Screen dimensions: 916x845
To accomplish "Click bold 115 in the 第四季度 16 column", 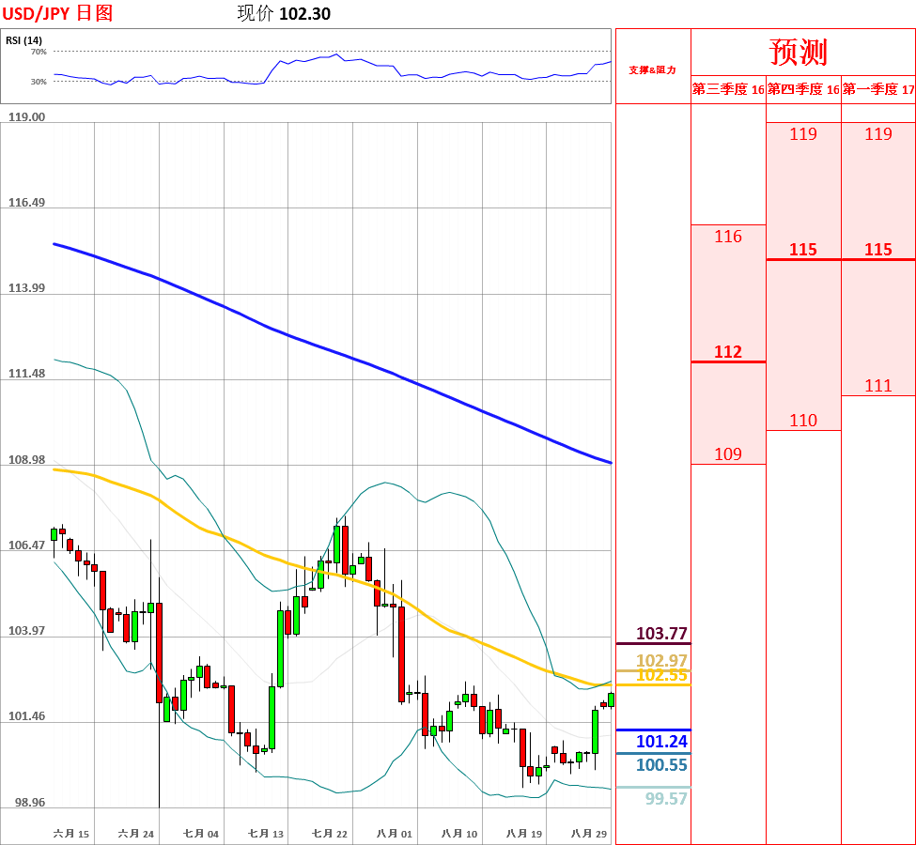I will pos(803,250).
